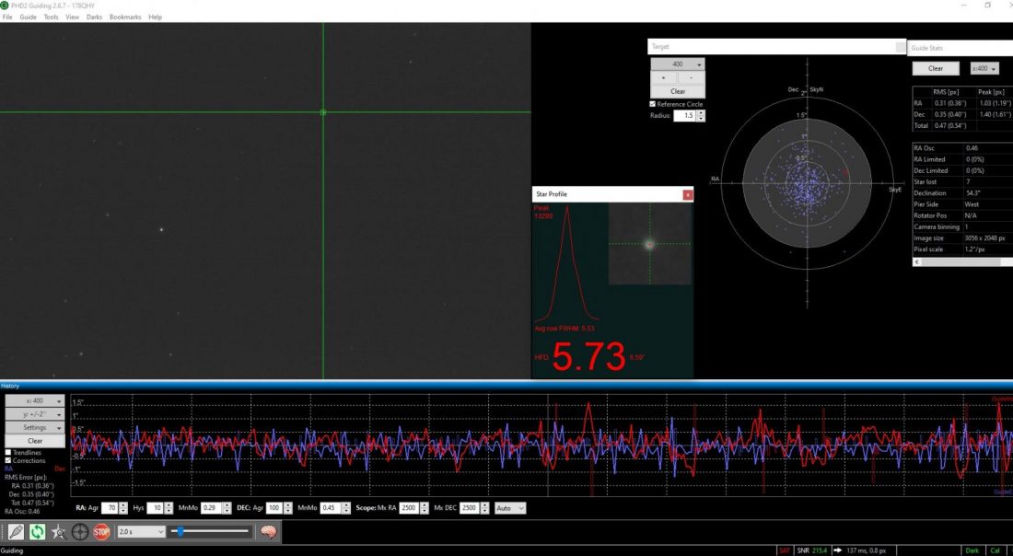Close the Star Profile window
The width and height of the screenshot is (1013, 556).
(x=688, y=194)
